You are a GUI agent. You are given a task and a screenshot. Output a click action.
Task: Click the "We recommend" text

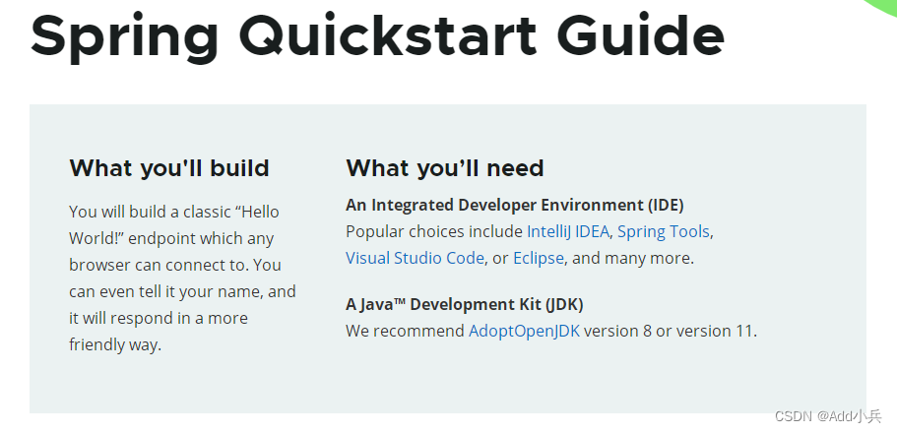pyautogui.click(x=405, y=332)
